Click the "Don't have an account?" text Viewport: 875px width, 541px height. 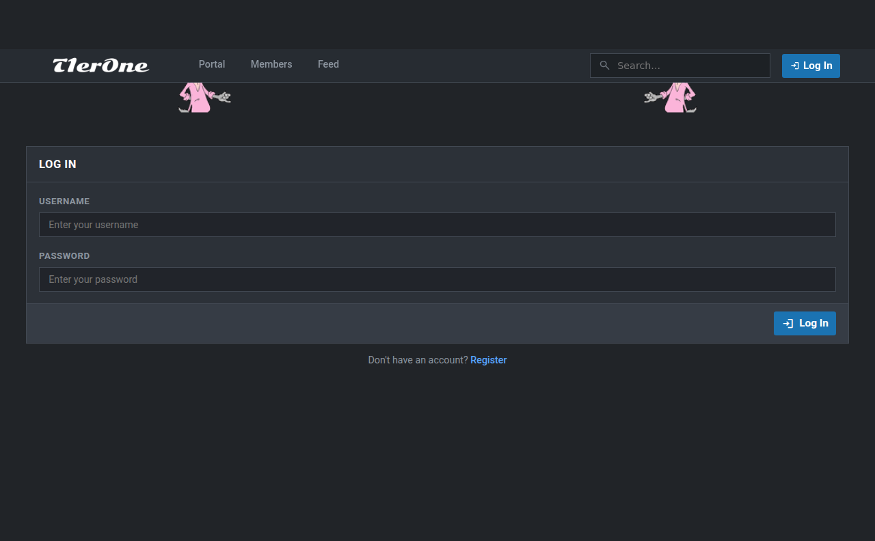(418, 360)
